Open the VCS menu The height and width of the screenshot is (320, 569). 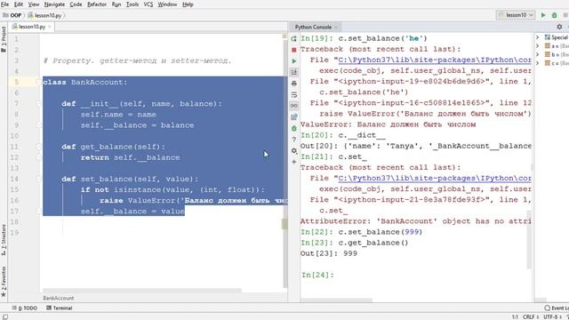[x=148, y=4]
